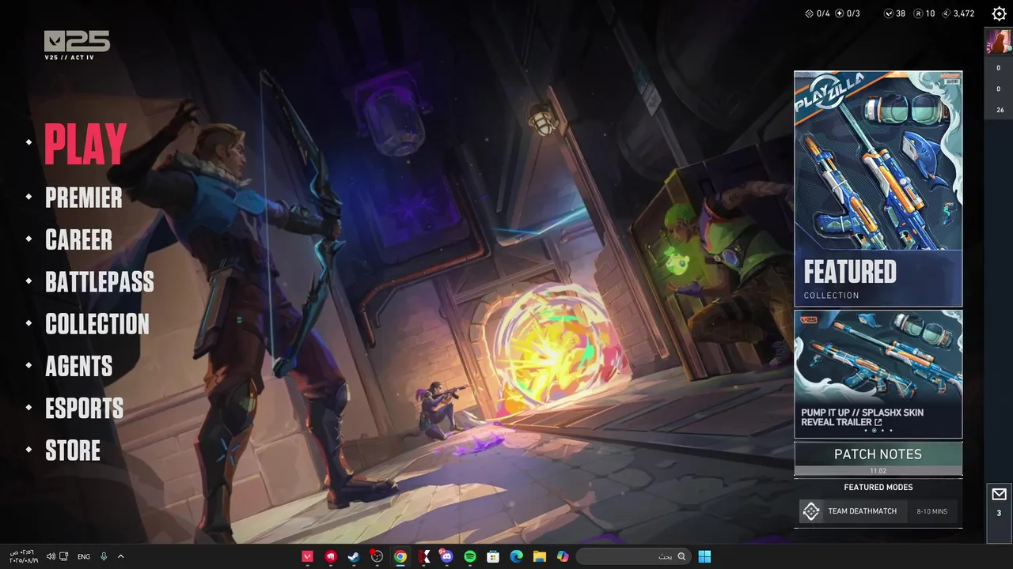Open the STORE from main menu
The height and width of the screenshot is (569, 1013).
[x=73, y=450]
